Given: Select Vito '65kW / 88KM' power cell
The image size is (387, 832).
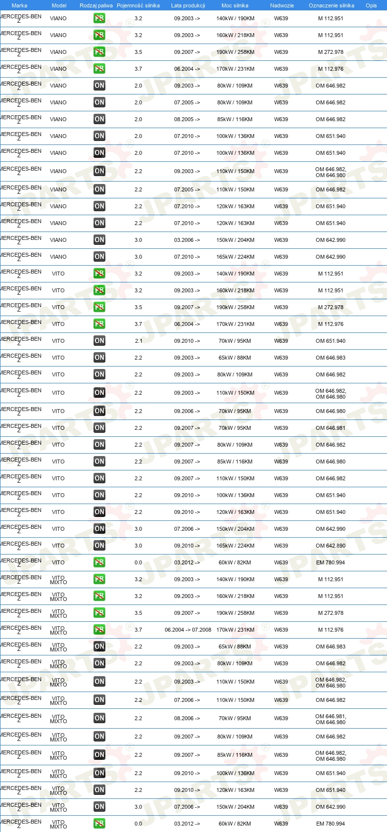Looking at the screenshot, I should tap(235, 358).
